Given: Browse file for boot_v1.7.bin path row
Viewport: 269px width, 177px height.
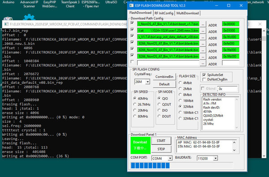Looking at the screenshot, I should point(203,24).
